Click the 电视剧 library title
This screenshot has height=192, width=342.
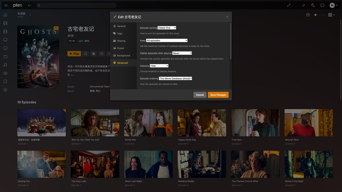pyautogui.click(x=21, y=13)
